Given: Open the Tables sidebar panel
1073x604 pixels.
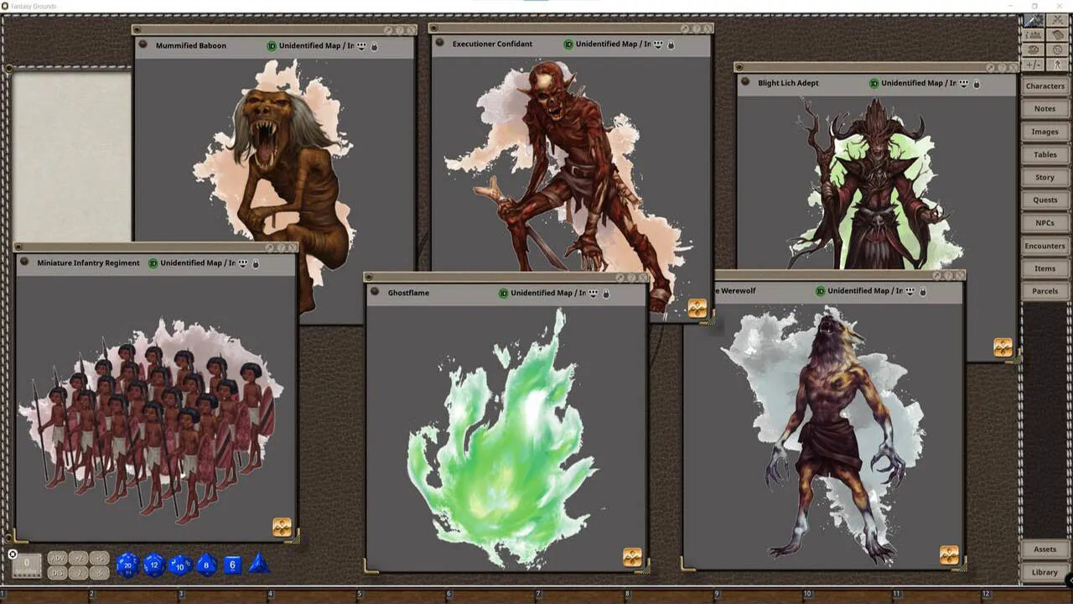Looking at the screenshot, I should pos(1044,154).
